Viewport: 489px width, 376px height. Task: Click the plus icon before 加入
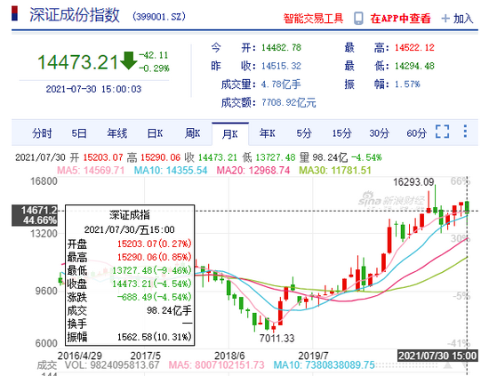pos(445,19)
